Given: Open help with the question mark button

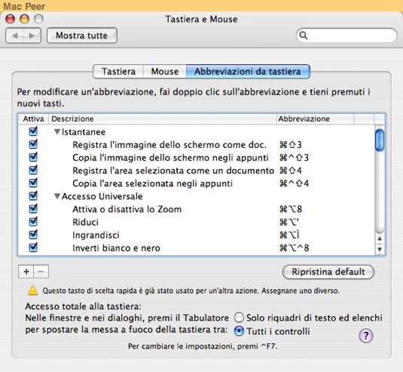Looking at the screenshot, I should point(366,336).
